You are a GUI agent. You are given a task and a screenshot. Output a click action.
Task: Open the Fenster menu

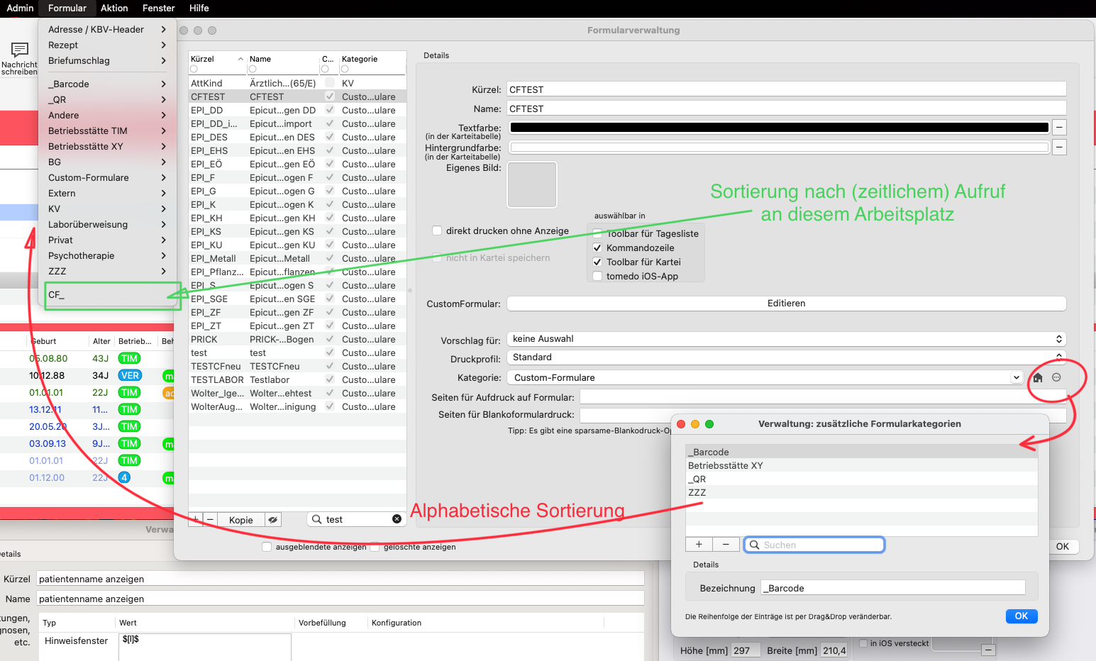pyautogui.click(x=158, y=8)
